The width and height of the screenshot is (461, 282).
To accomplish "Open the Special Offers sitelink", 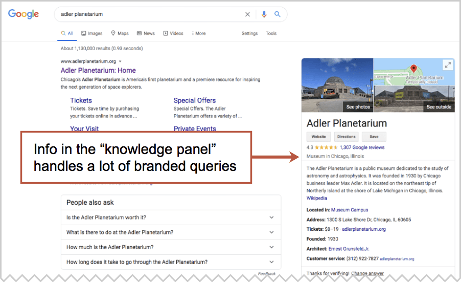I will click(195, 100).
